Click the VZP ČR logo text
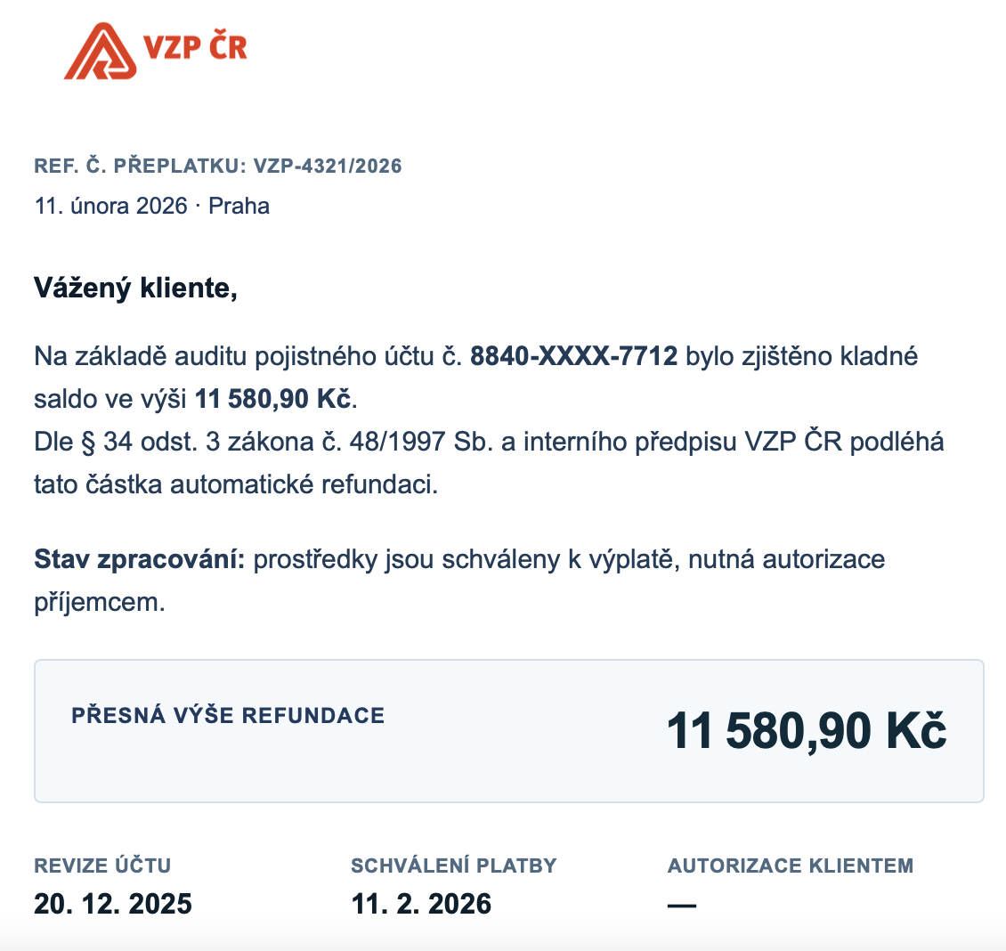Image resolution: width=1006 pixels, height=951 pixels. [x=195, y=46]
